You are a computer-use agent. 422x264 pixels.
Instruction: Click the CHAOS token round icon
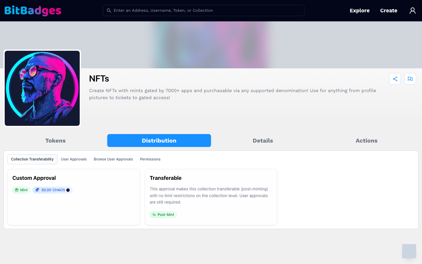point(68,190)
